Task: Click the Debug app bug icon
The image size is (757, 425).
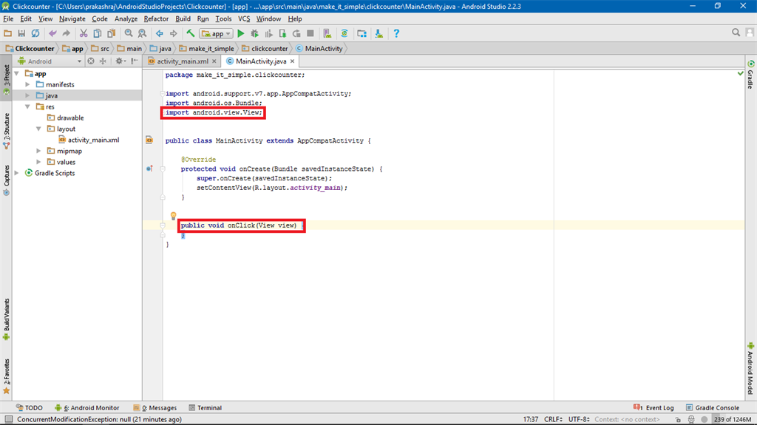Action: click(255, 33)
